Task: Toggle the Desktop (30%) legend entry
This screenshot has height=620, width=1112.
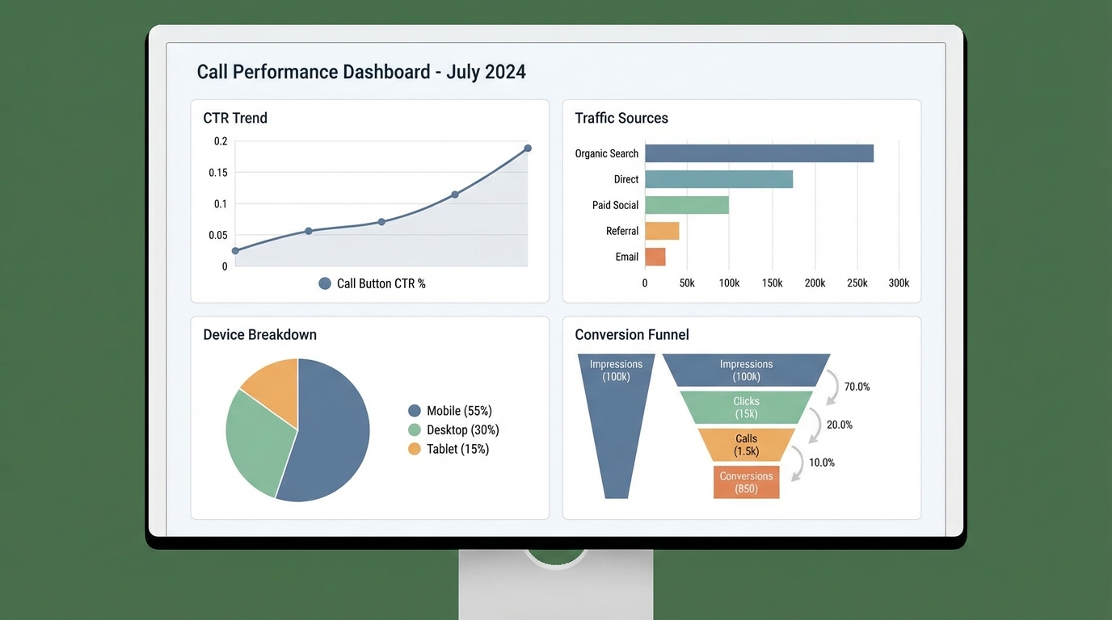Action: (462, 429)
